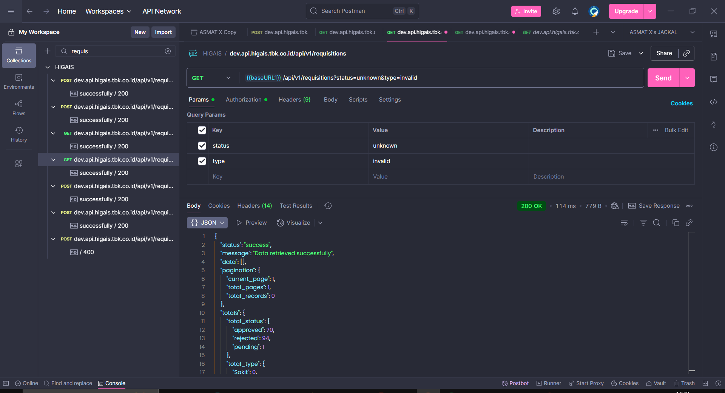
Task: Switch to the Scripts tab
Action: click(x=358, y=100)
